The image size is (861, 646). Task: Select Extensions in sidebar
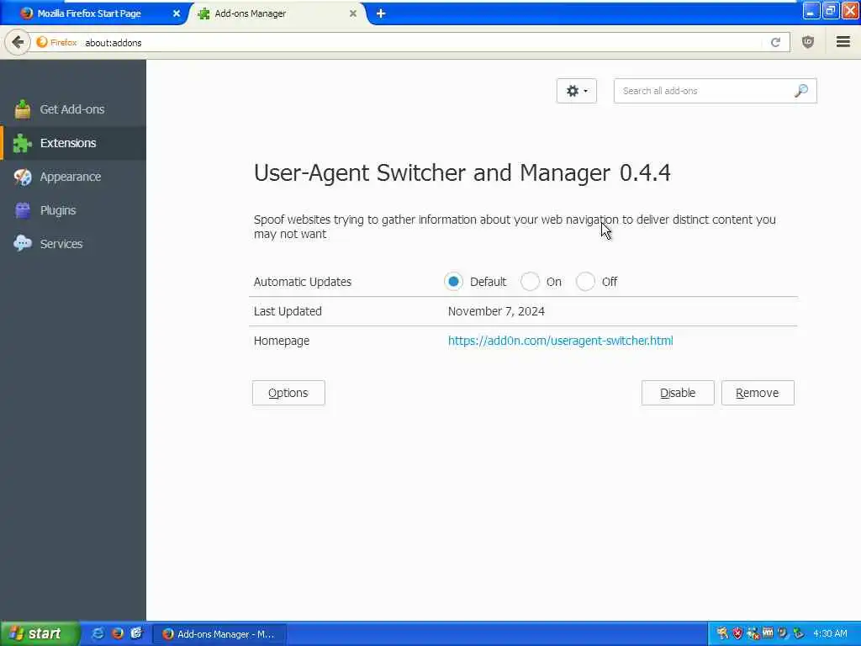73,143
